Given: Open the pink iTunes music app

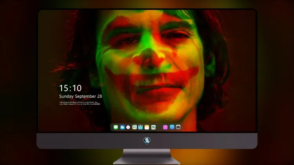Looking at the screenshot, I should 165,127.
